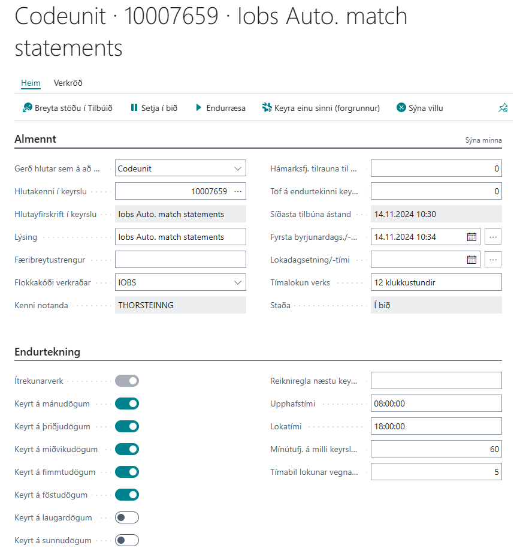520x557 pixels.
Task: Click ellipsis button beside Hlutakenni í keyrslu
Action: coord(238,191)
